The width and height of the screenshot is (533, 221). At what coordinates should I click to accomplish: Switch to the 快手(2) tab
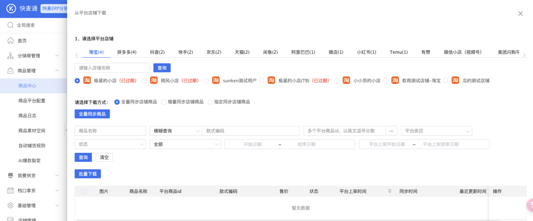coord(186,52)
